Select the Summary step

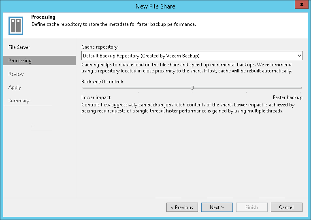click(x=19, y=101)
